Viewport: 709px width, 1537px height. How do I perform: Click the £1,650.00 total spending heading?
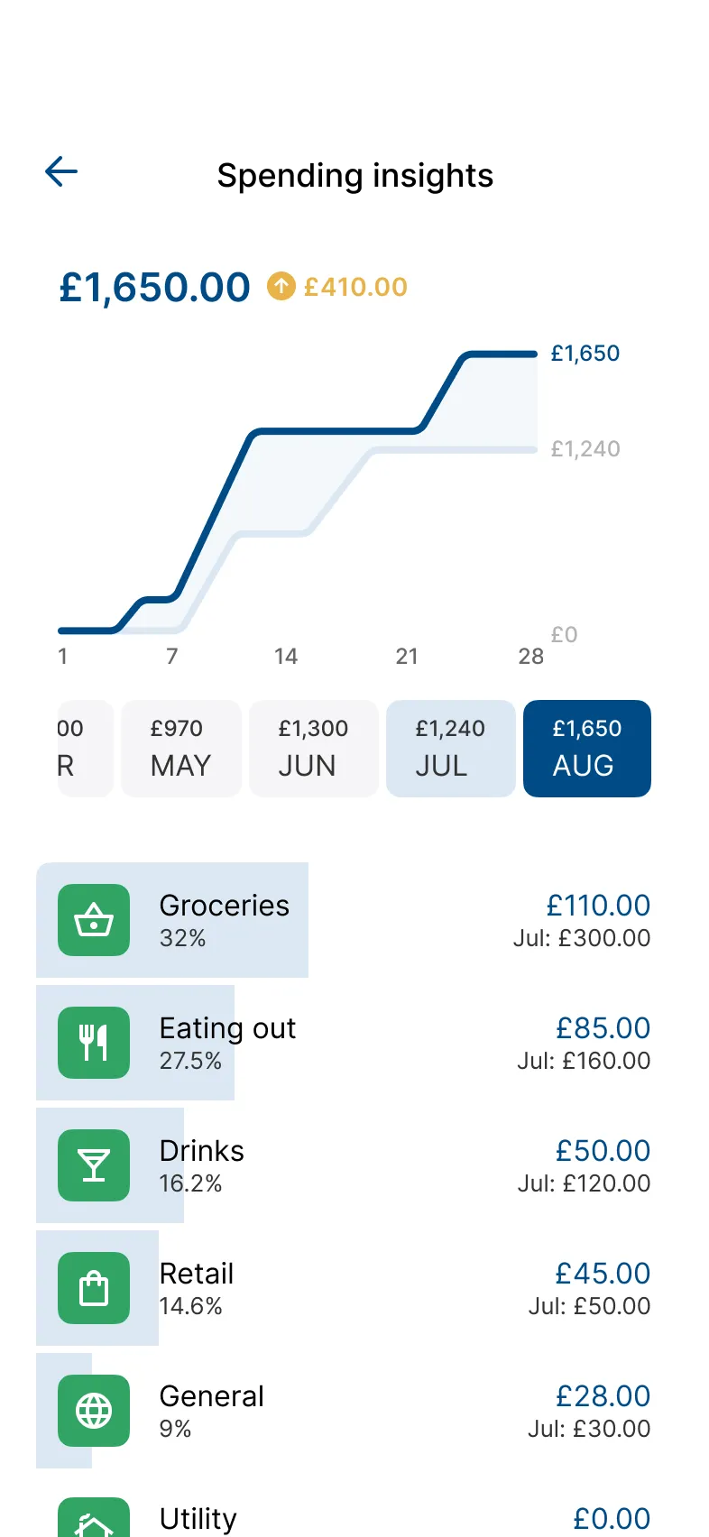154,288
